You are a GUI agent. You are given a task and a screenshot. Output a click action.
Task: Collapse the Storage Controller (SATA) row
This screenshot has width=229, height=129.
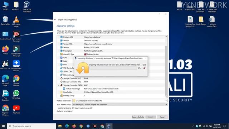click(x=58, y=85)
